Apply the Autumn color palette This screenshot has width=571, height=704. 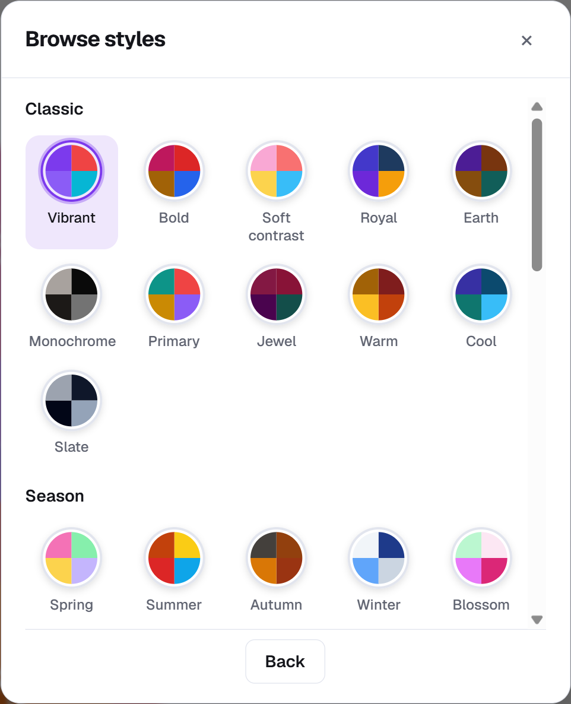(277, 558)
